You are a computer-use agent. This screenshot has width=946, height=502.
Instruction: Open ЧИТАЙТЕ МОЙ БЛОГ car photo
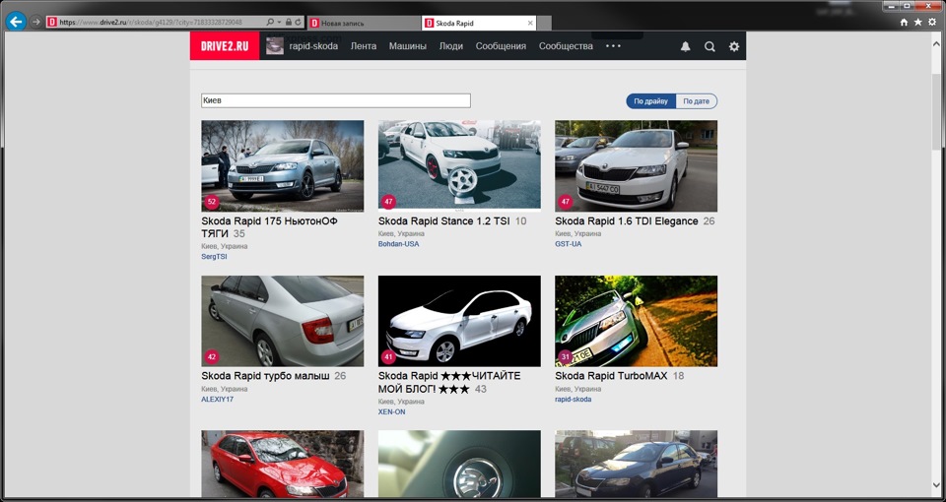[459, 321]
